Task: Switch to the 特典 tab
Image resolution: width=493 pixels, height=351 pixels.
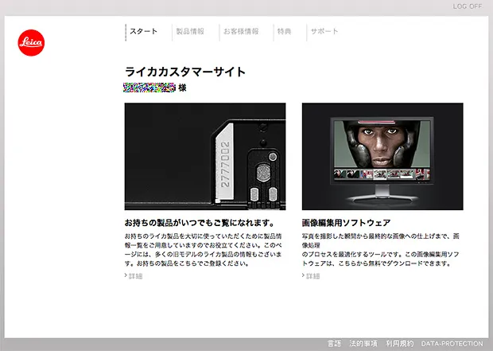Action: click(x=284, y=32)
